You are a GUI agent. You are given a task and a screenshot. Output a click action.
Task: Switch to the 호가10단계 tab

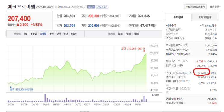click(x=205, y=18)
